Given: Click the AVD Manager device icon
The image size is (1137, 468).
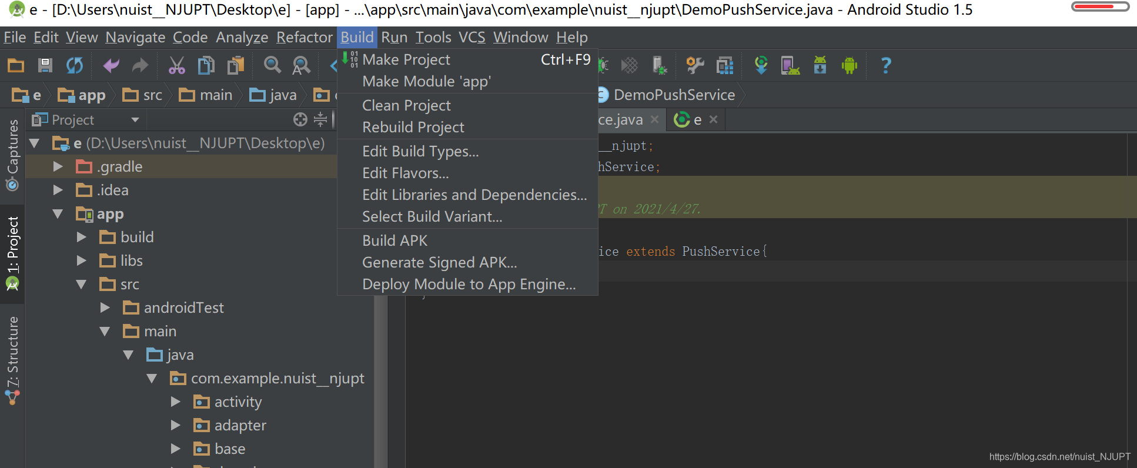Looking at the screenshot, I should pos(790,65).
